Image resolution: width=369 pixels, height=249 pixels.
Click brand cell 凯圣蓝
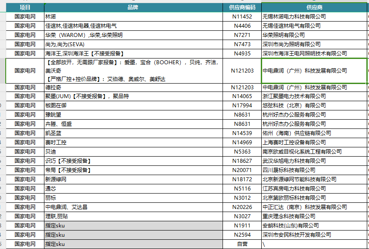point(133,133)
